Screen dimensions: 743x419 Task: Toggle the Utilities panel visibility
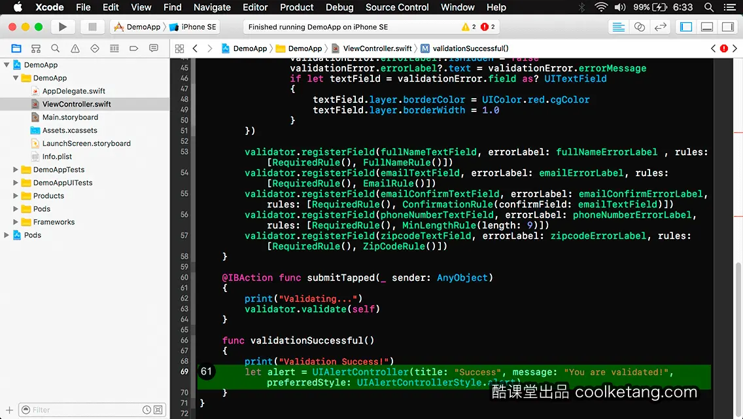click(x=728, y=27)
